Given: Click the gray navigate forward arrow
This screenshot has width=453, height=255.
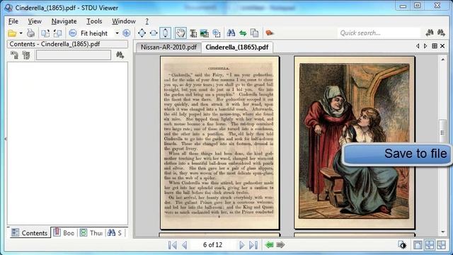Looking at the screenshot, I should [x=280, y=245].
